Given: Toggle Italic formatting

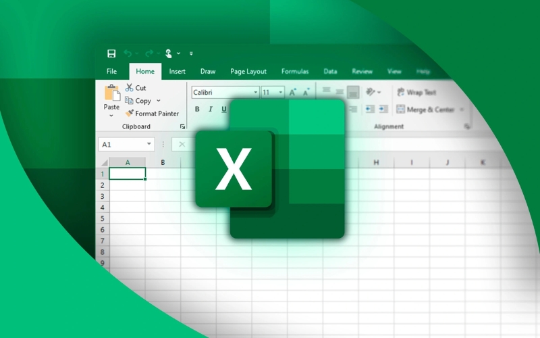Looking at the screenshot, I should tap(211, 109).
